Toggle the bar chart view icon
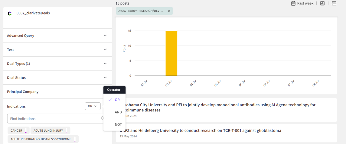Image resolution: width=346 pixels, height=144 pixels. (322, 3)
